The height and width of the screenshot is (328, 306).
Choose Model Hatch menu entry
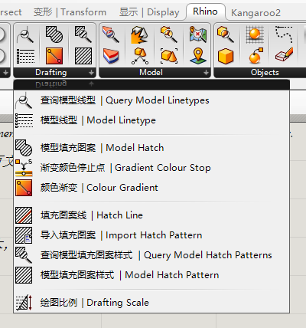[151, 148]
